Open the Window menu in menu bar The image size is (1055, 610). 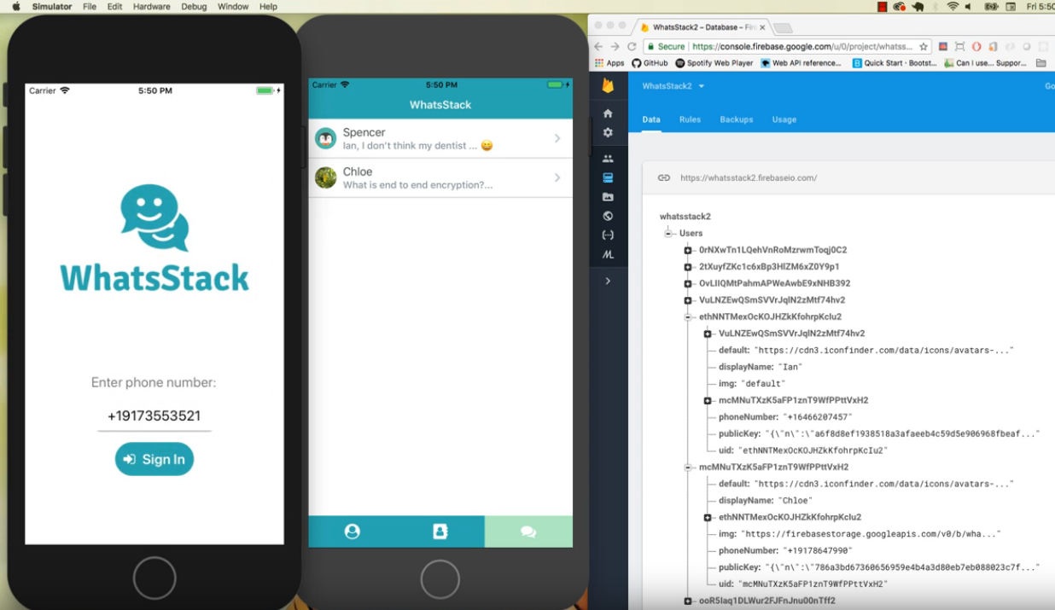tap(233, 7)
